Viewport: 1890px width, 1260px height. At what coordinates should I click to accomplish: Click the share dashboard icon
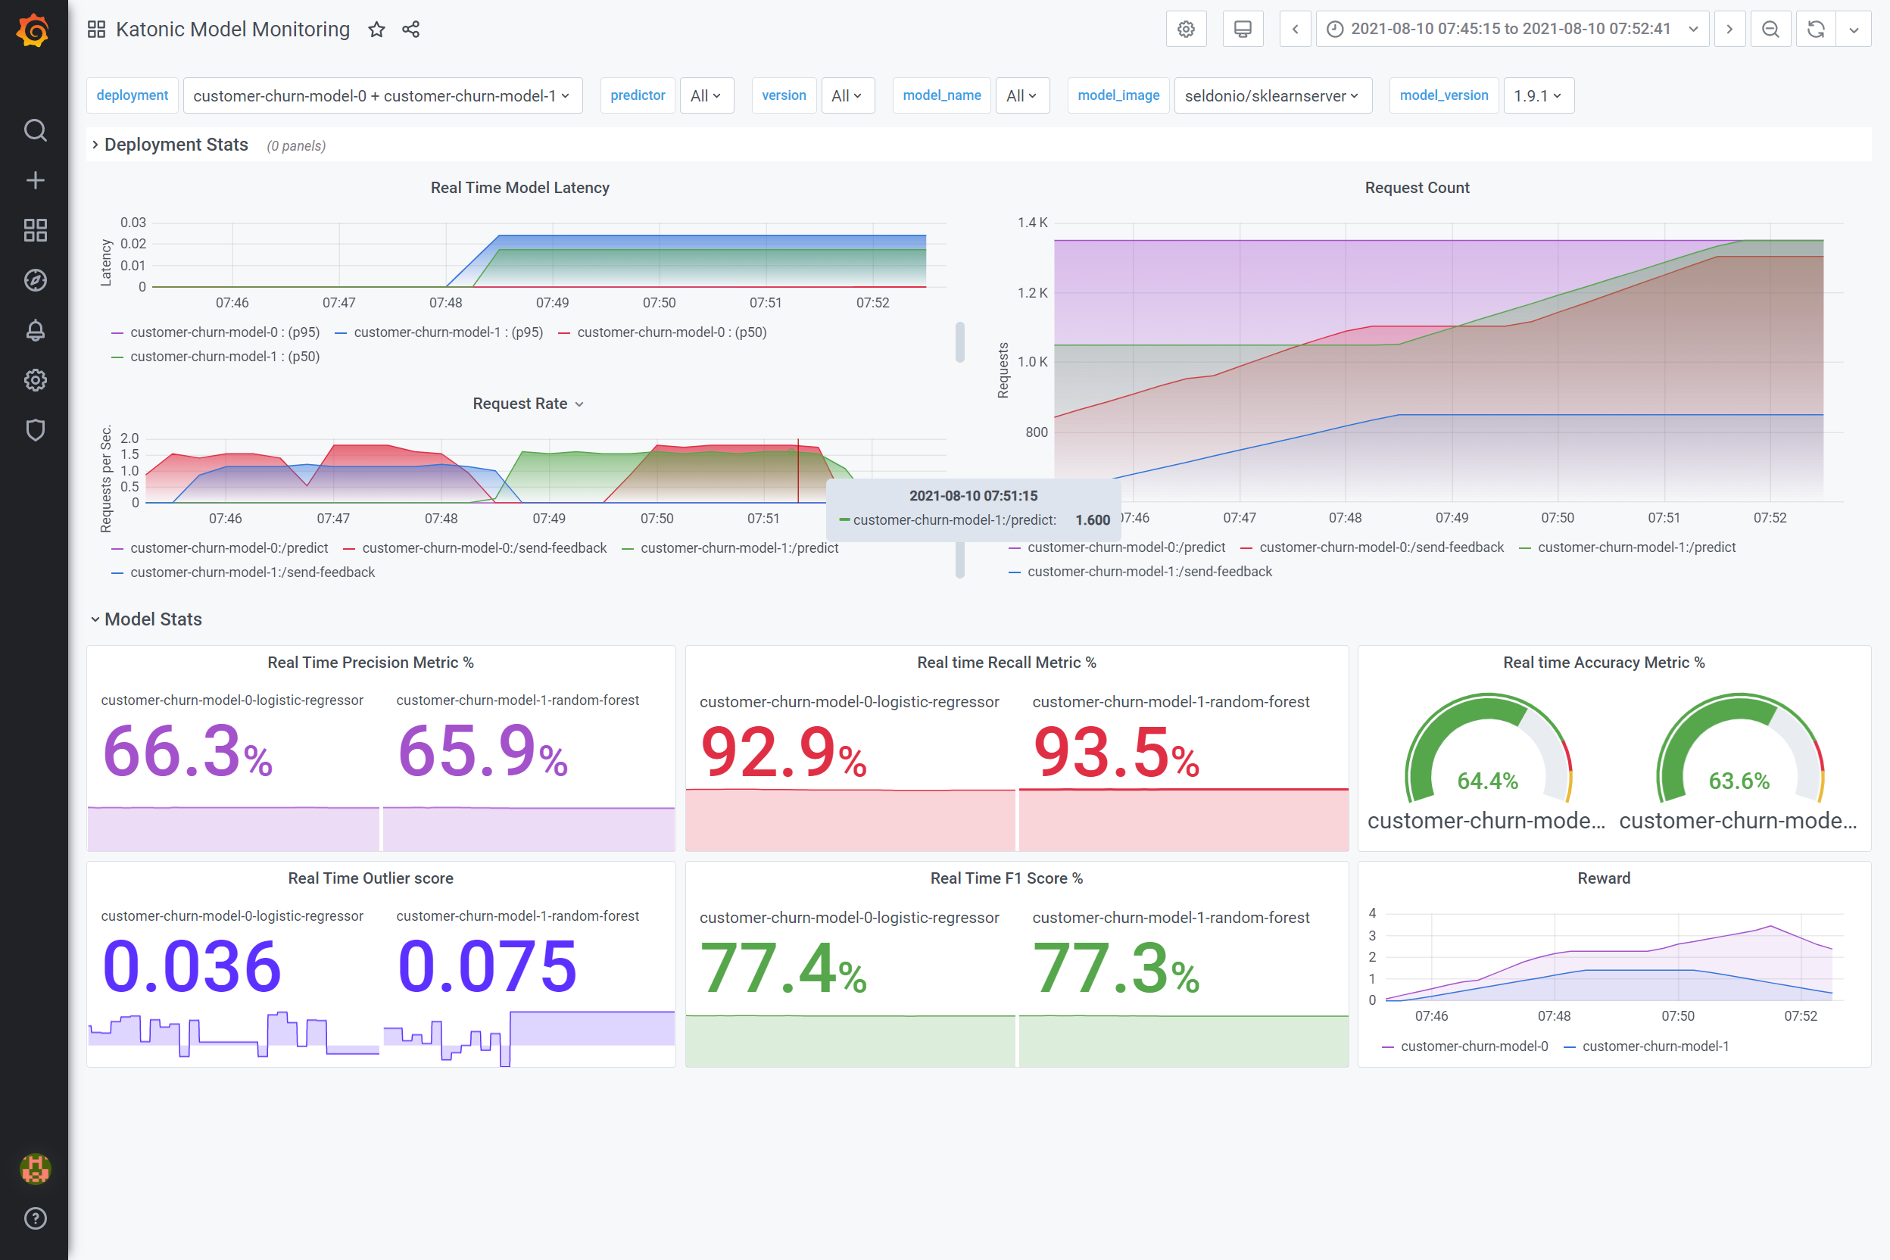(x=410, y=30)
